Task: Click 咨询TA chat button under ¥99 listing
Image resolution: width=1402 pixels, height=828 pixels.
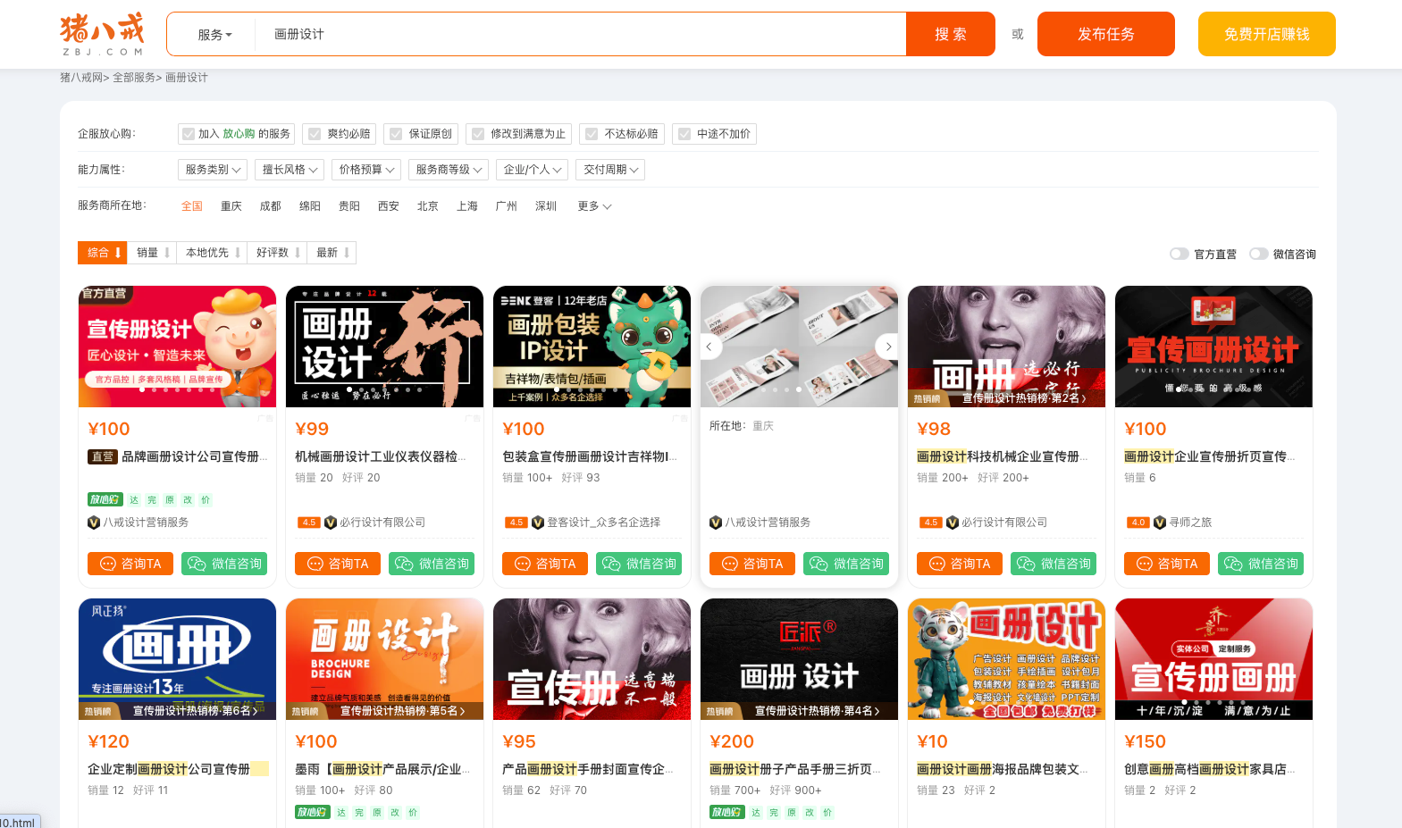Action: (338, 564)
